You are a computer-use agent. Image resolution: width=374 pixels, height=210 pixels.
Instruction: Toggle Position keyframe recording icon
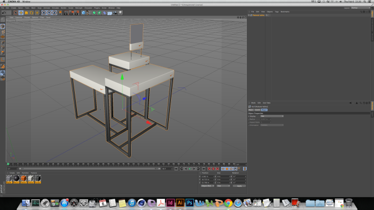[x=223, y=169]
